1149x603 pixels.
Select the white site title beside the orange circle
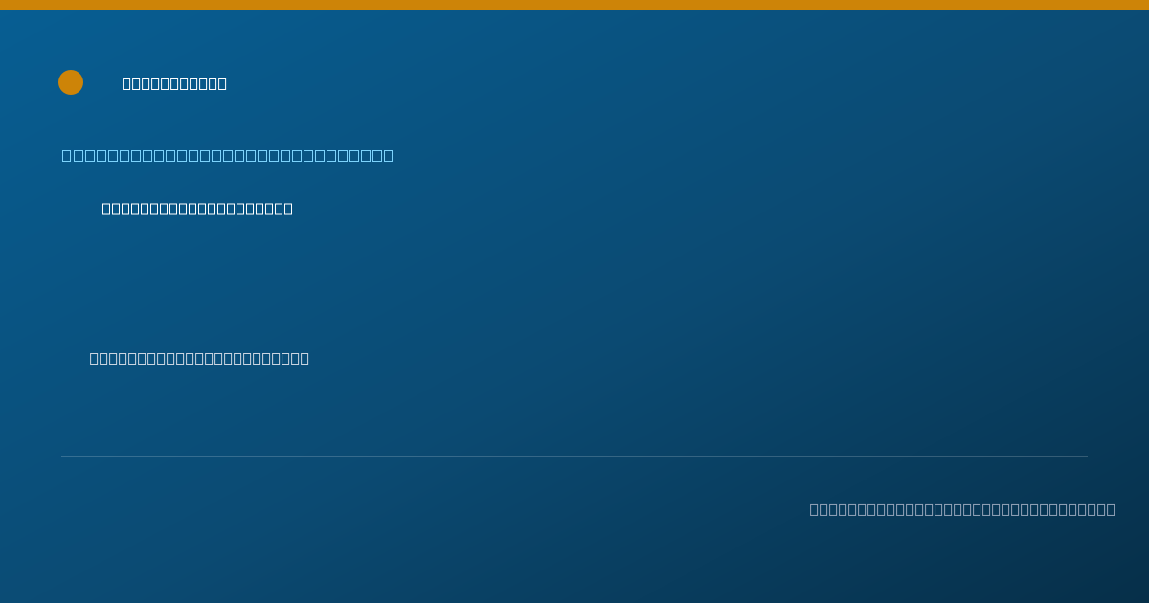point(174,83)
